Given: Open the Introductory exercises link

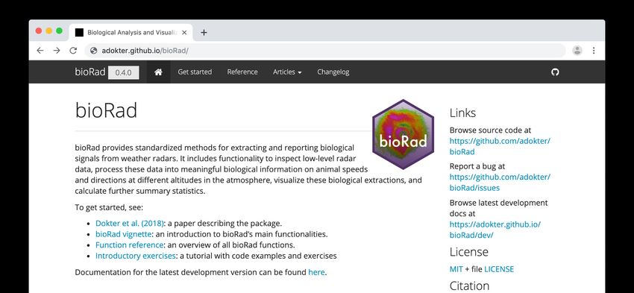Looking at the screenshot, I should (136, 256).
